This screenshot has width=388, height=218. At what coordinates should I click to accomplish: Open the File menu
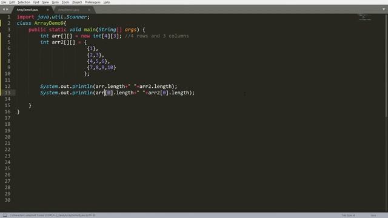pyautogui.click(x=4, y=2)
